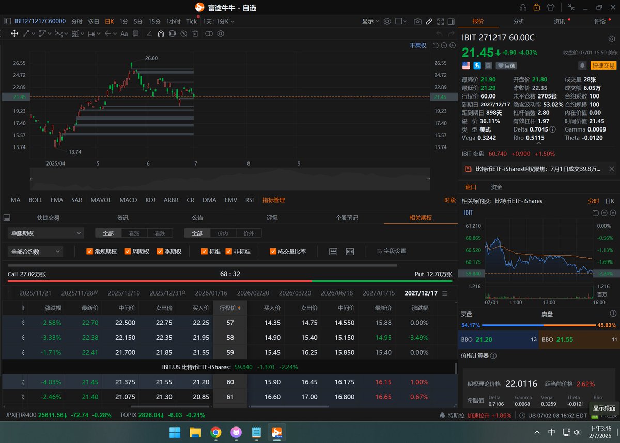The image size is (620, 443).
Task: Take a chart snapshot with camera icon
Action: (x=417, y=21)
